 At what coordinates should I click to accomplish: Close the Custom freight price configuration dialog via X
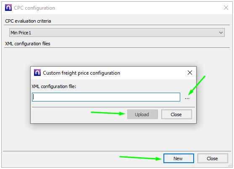tap(190, 73)
